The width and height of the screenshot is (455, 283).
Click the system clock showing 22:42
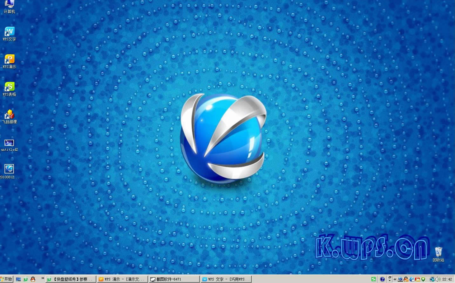(x=447, y=279)
